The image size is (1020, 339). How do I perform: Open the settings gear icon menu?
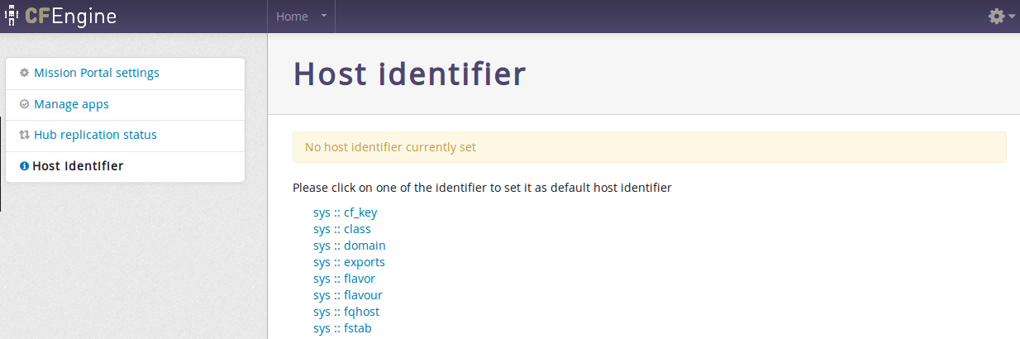[997, 17]
